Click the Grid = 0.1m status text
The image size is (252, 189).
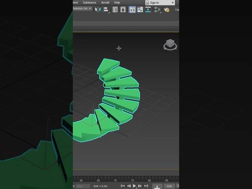click(x=100, y=186)
